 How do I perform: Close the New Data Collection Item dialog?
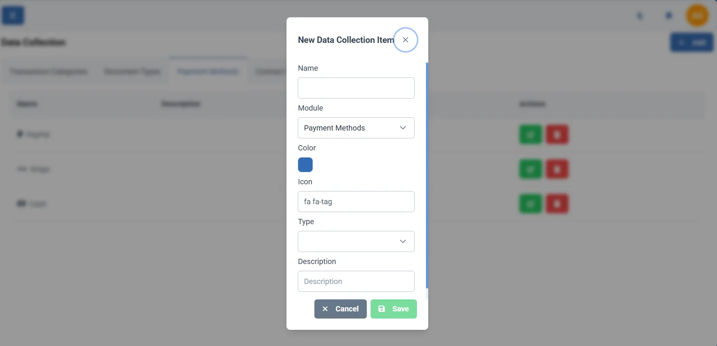point(406,39)
